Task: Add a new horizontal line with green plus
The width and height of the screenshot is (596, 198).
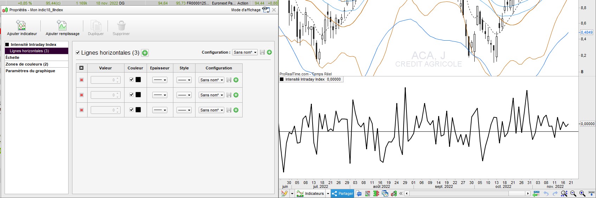Action: click(x=145, y=53)
